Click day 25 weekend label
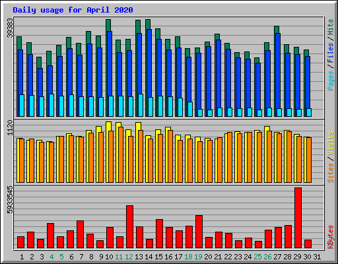338x264 pixels. click(x=257, y=257)
